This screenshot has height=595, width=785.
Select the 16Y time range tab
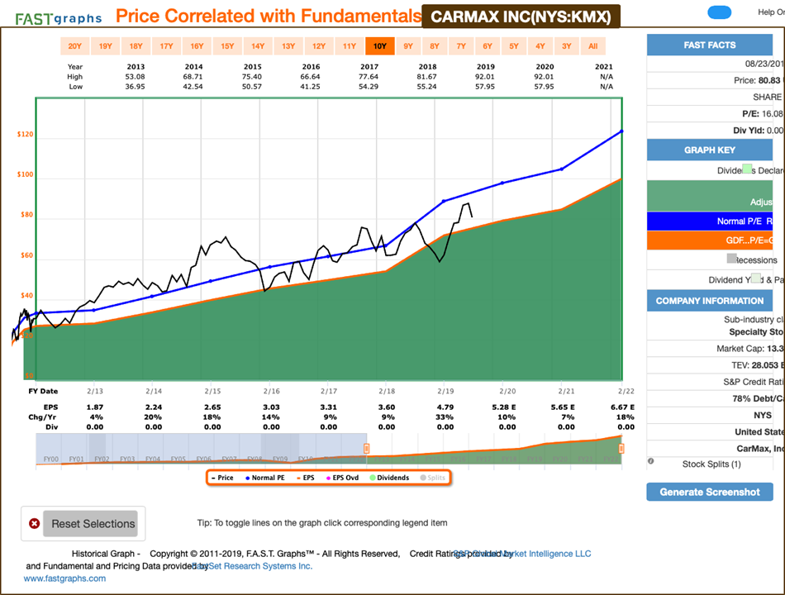197,46
